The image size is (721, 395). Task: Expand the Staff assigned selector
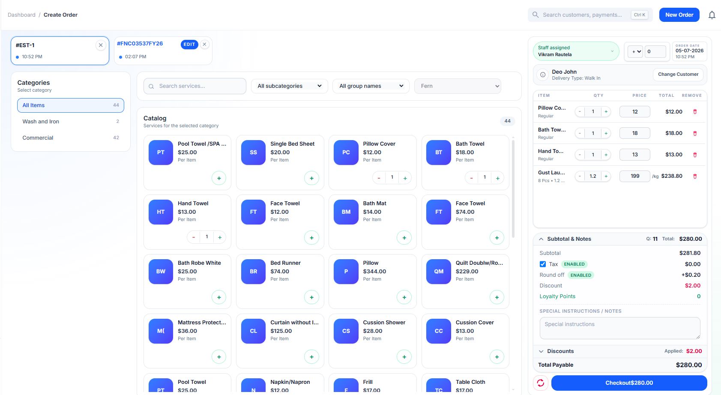576,51
